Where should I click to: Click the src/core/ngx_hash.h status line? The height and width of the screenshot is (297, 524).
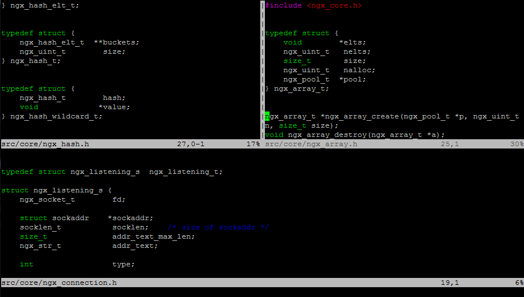(130, 144)
